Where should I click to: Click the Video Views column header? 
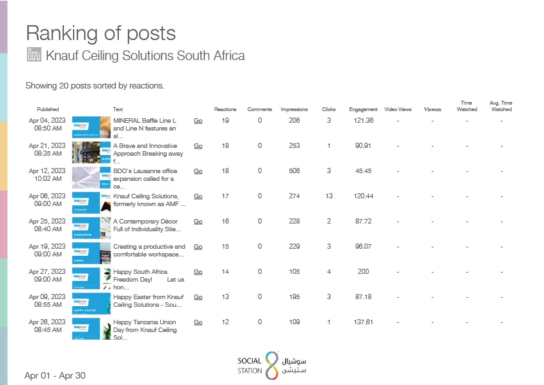coord(398,110)
